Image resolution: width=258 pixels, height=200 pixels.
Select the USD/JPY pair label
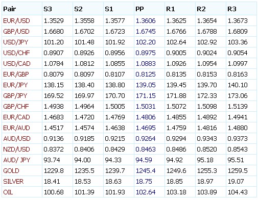click(x=16, y=42)
